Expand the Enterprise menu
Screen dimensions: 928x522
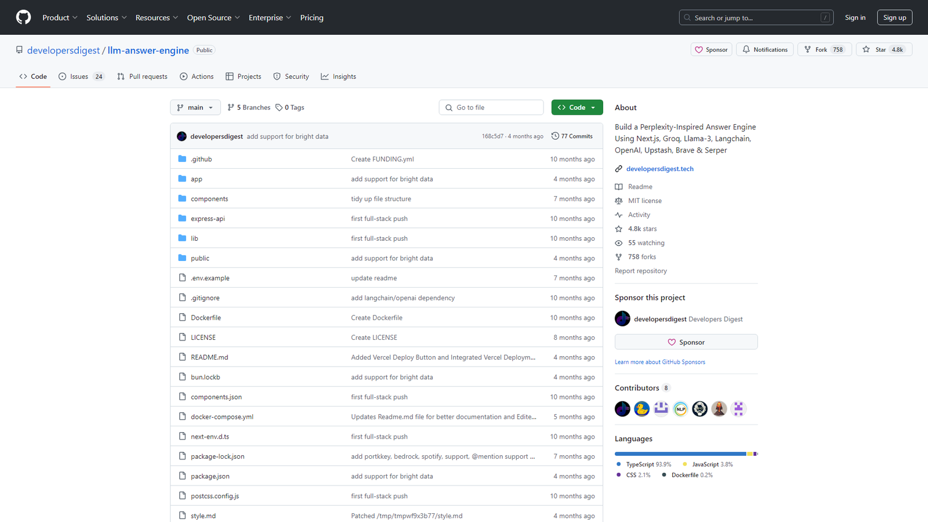270,17
